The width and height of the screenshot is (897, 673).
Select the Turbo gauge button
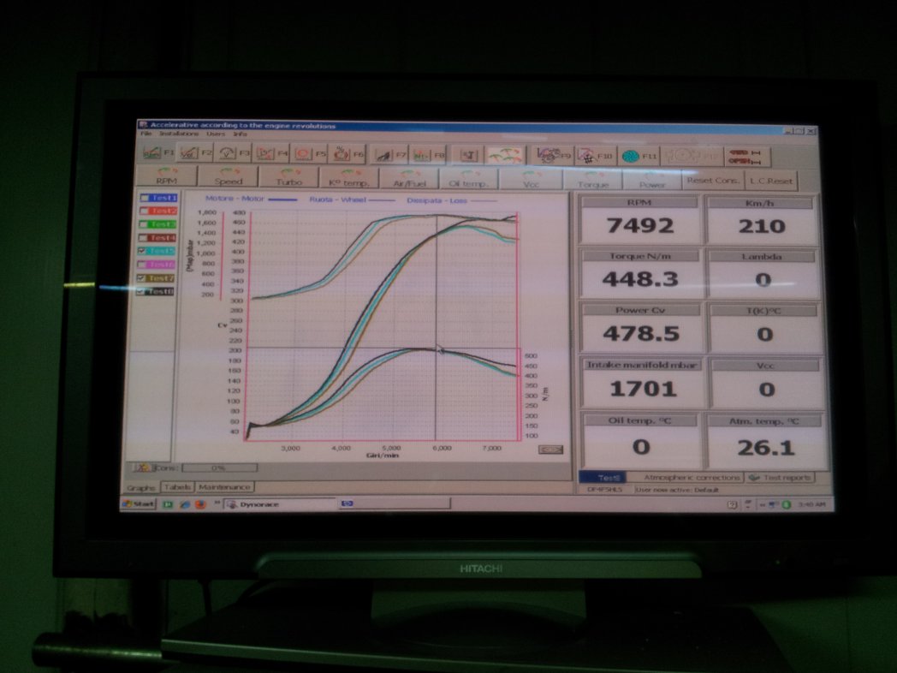coord(288,178)
